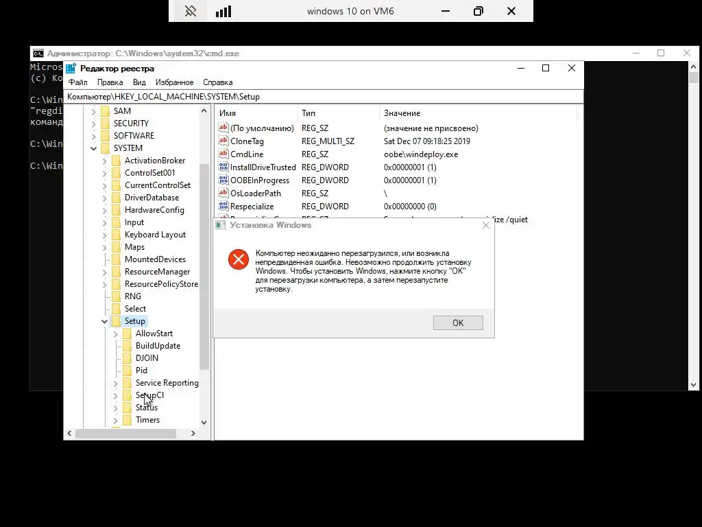Expand the Timers subkey
The image size is (702, 527).
point(116,421)
